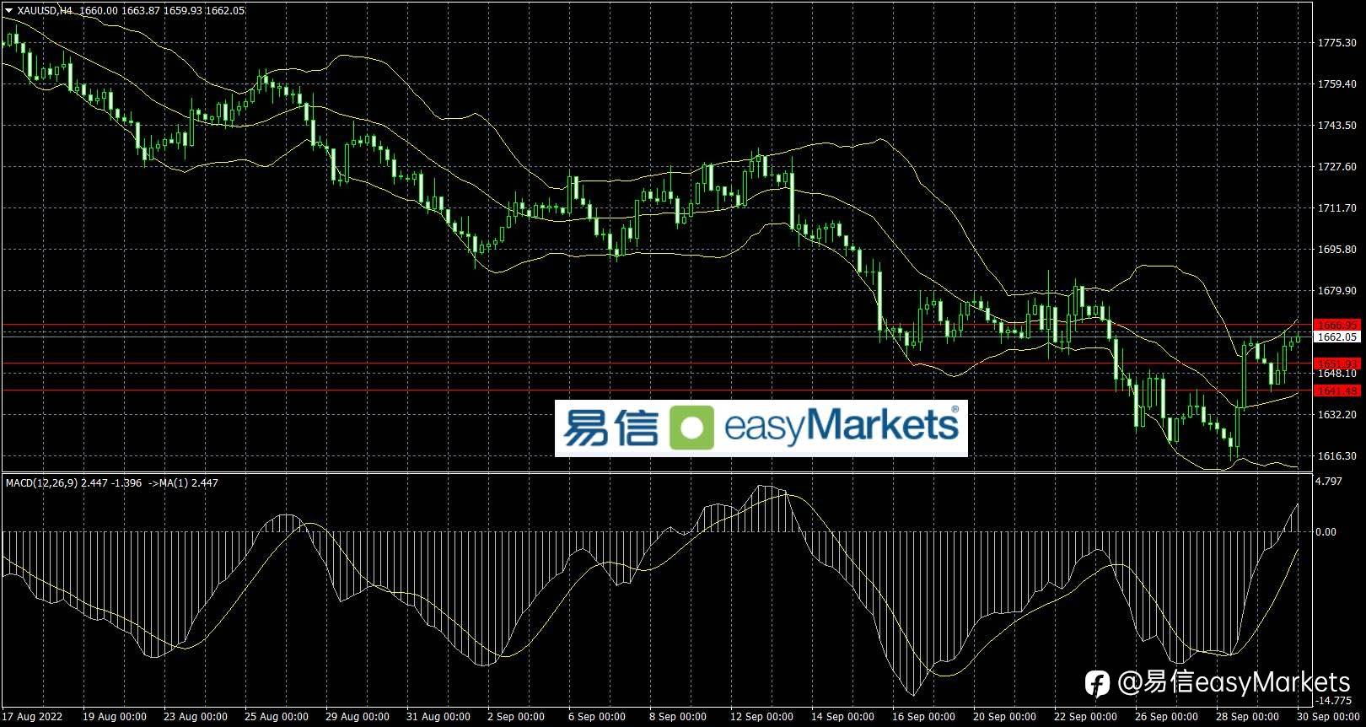Image resolution: width=1366 pixels, height=727 pixels.
Task: Open the chart menu triangle beside XAUUSD,H4
Action: 8,10
